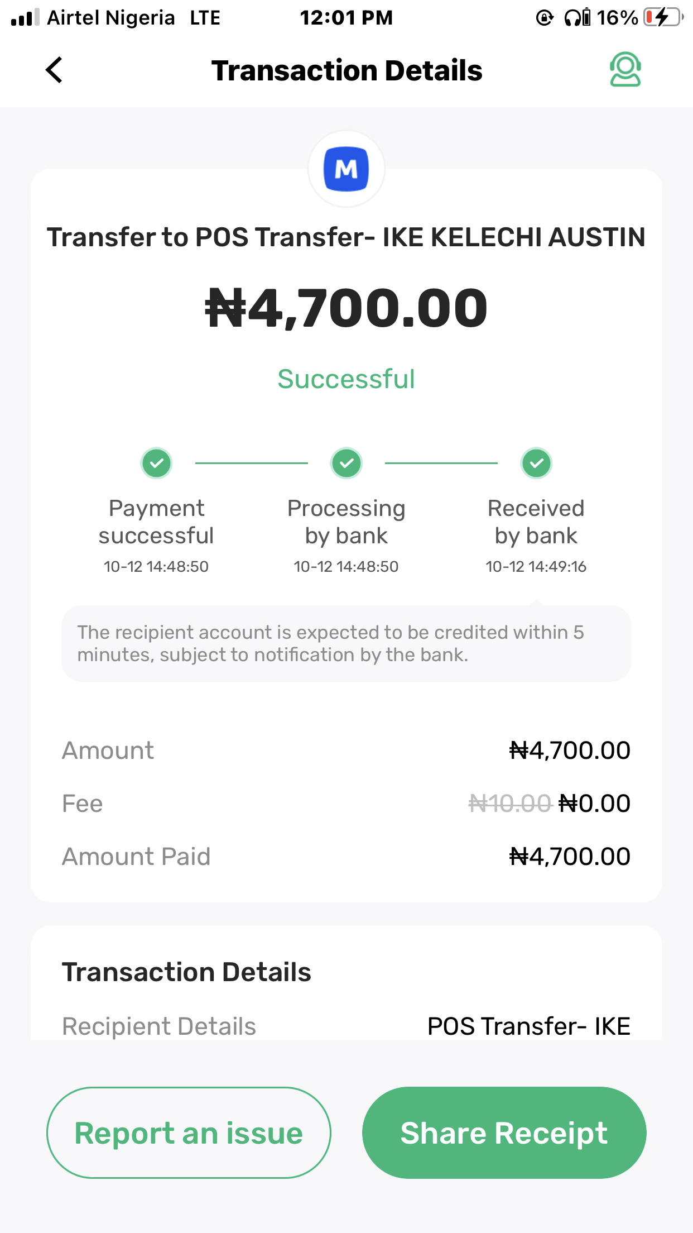This screenshot has width=693, height=1233.
Task: Tap the Transfer to POS Transfer title
Action: click(x=346, y=237)
